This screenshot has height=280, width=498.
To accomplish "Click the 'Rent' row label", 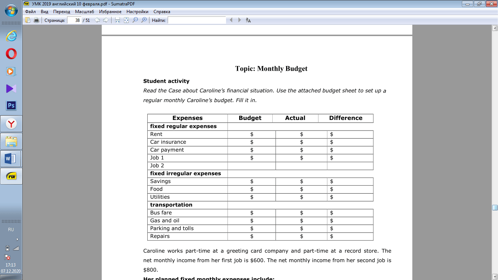I will (x=156, y=134).
